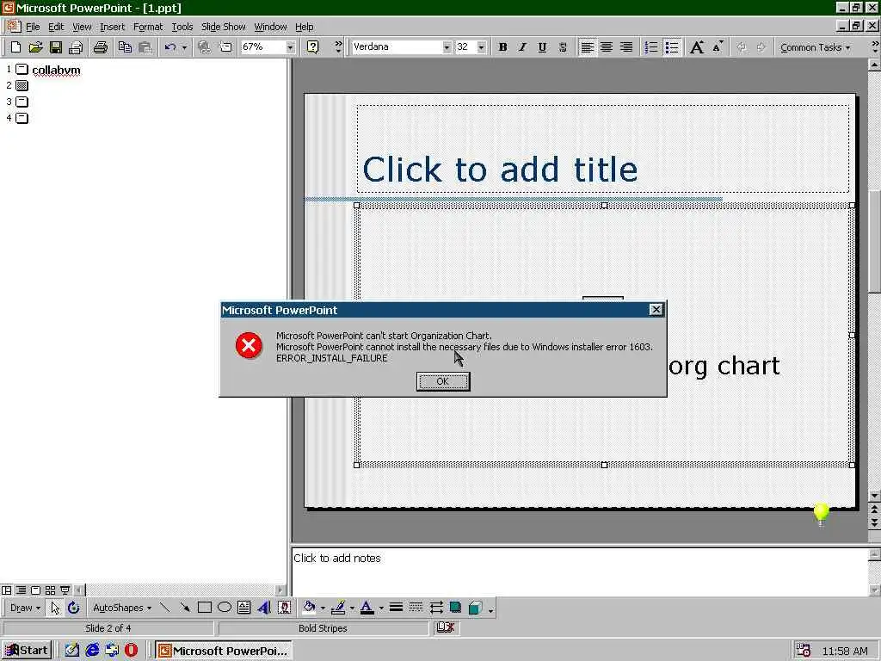Toggle Bullets list
The height and width of the screenshot is (661, 881).
coord(671,47)
